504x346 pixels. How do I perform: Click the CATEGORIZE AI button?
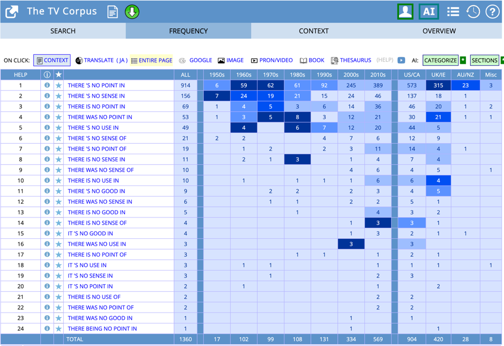point(440,61)
